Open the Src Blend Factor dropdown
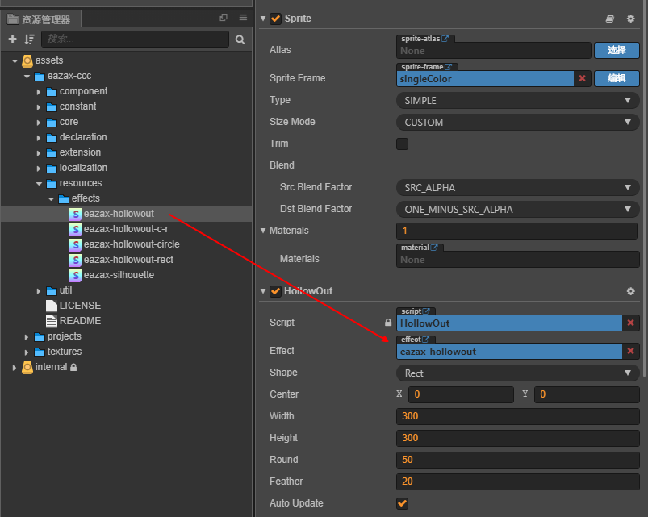648x517 pixels. [518, 187]
